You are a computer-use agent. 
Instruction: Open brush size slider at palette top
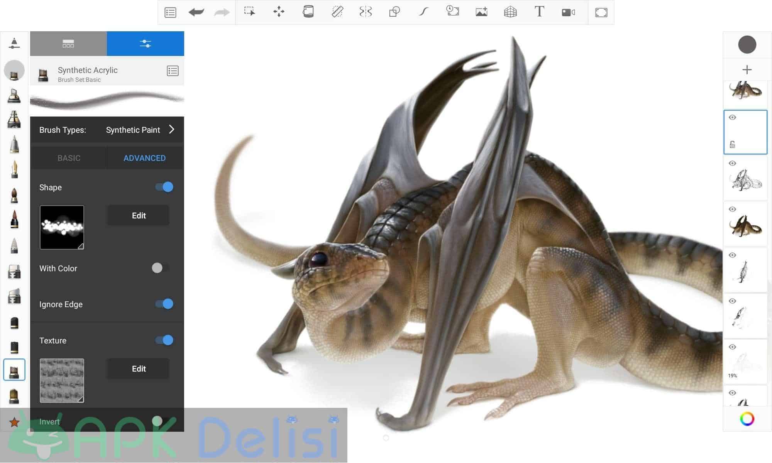coord(14,44)
